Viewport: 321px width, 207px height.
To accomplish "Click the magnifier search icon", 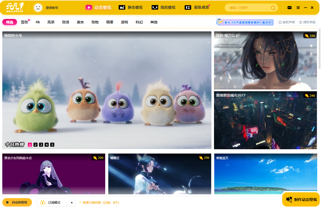I will pyautogui.click(x=273, y=8).
